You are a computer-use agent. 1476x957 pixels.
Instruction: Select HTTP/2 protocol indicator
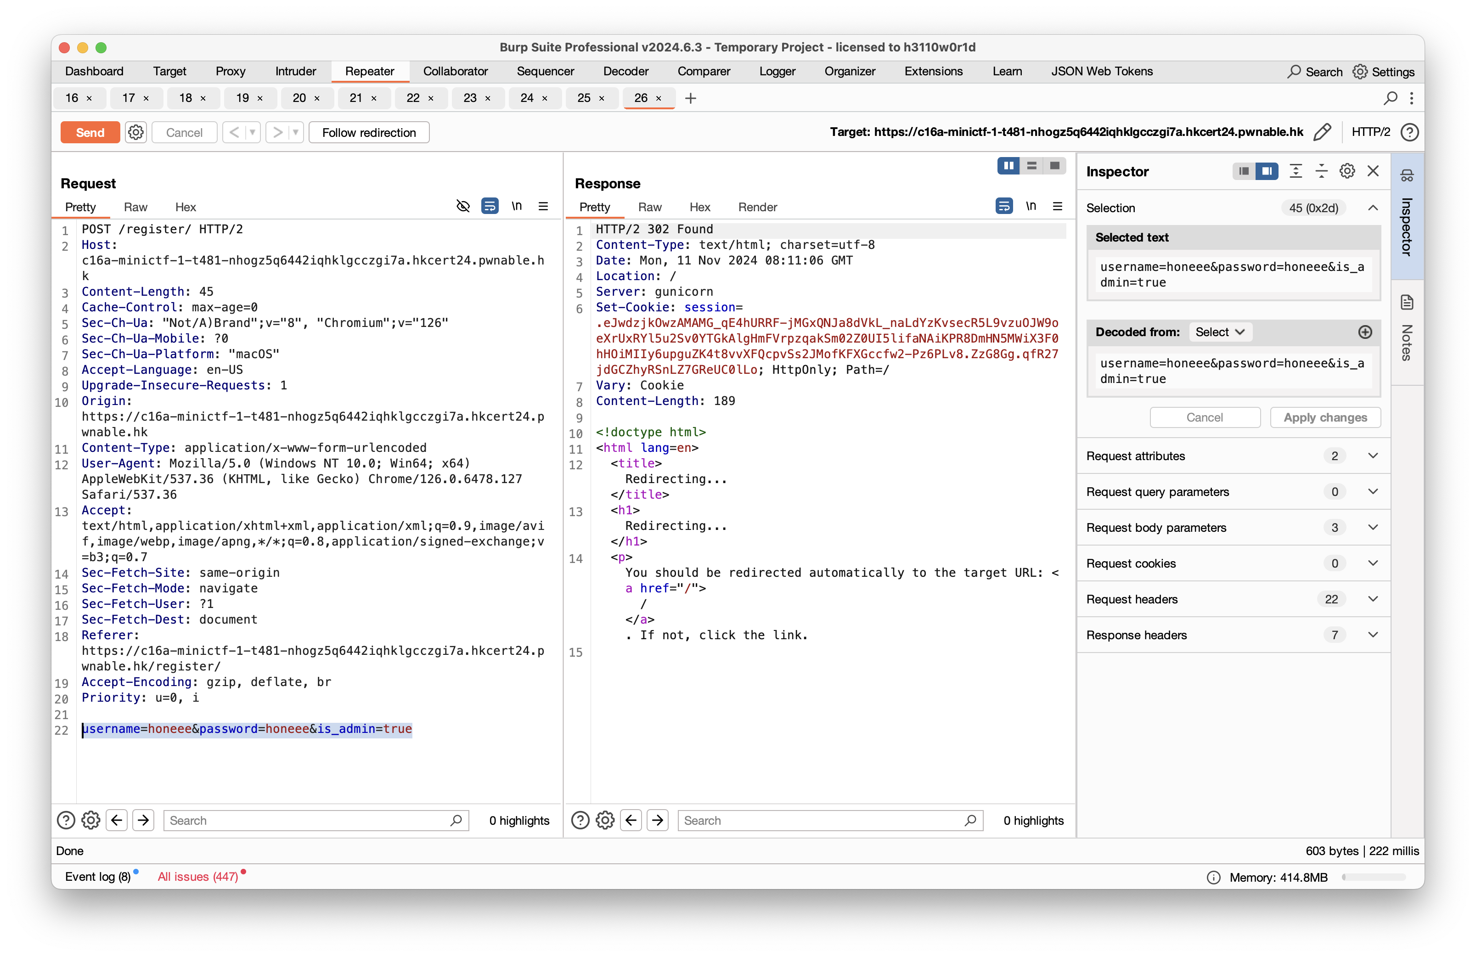pyautogui.click(x=1370, y=132)
